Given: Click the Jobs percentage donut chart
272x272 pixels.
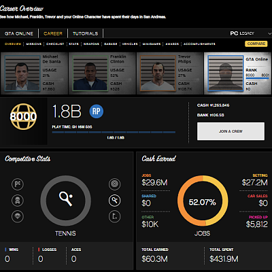Looking at the screenshot, I should click(x=203, y=201).
